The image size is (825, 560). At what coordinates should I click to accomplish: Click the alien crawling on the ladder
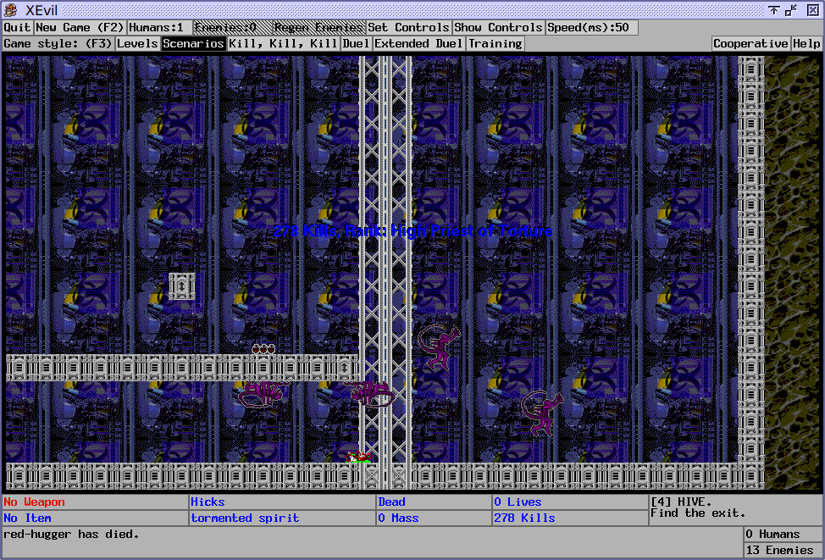tap(370, 393)
